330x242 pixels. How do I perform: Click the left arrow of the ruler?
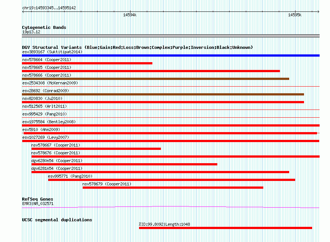pyautogui.click(x=23, y=11)
